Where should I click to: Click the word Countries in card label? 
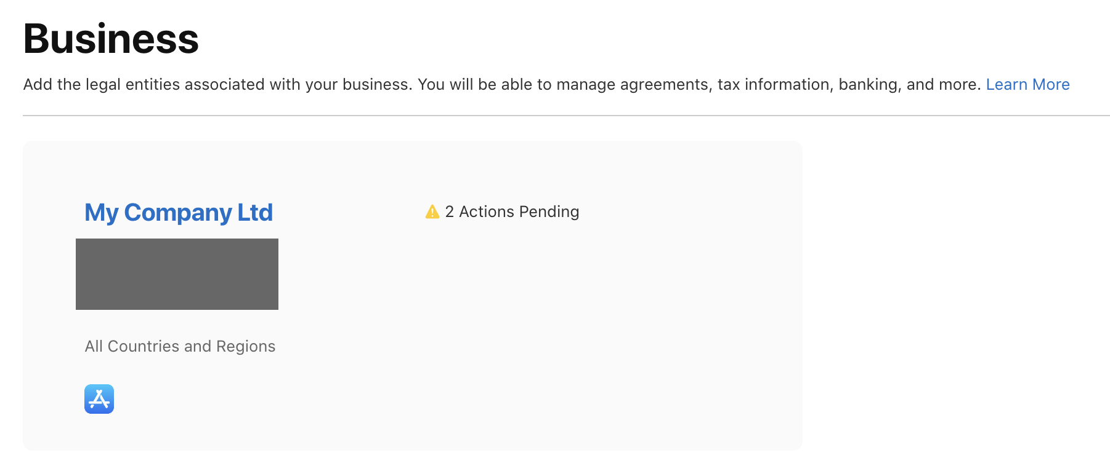144,346
